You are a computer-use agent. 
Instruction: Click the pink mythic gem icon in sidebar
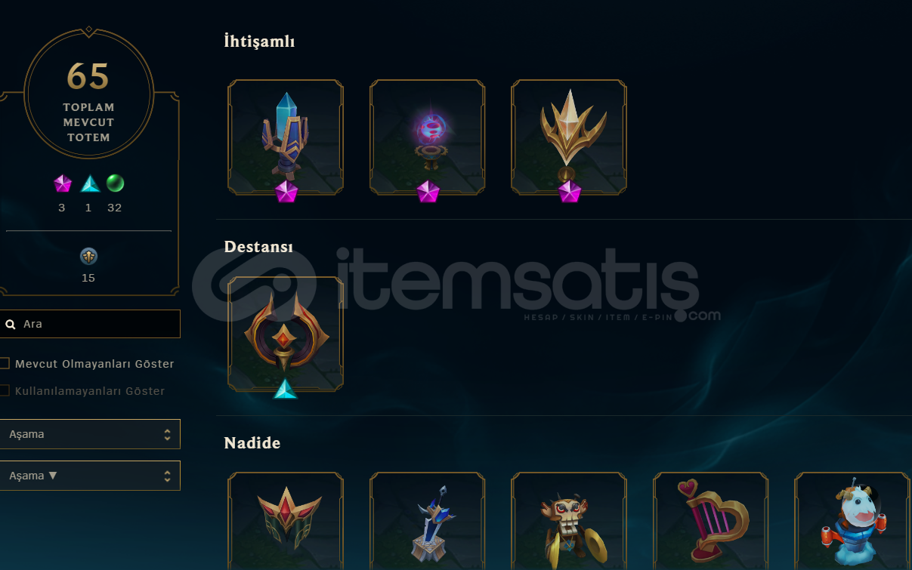pyautogui.click(x=62, y=183)
